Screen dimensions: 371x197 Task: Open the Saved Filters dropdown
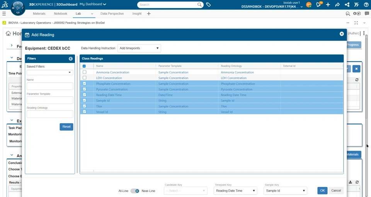(50, 72)
